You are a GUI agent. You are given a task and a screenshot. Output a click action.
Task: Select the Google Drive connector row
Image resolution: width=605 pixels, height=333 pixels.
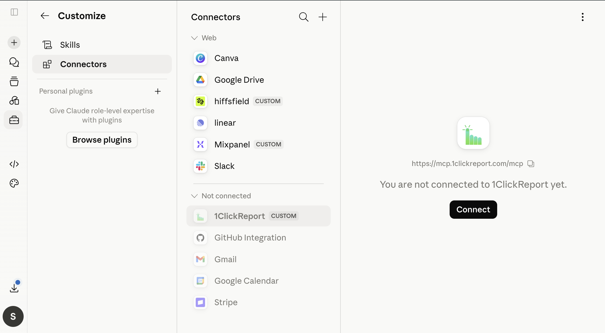tap(258, 80)
